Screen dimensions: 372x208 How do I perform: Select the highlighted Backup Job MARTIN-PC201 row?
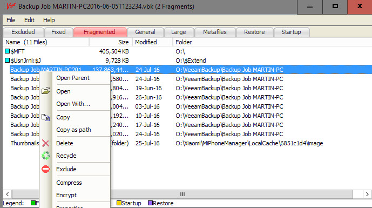click(191, 70)
